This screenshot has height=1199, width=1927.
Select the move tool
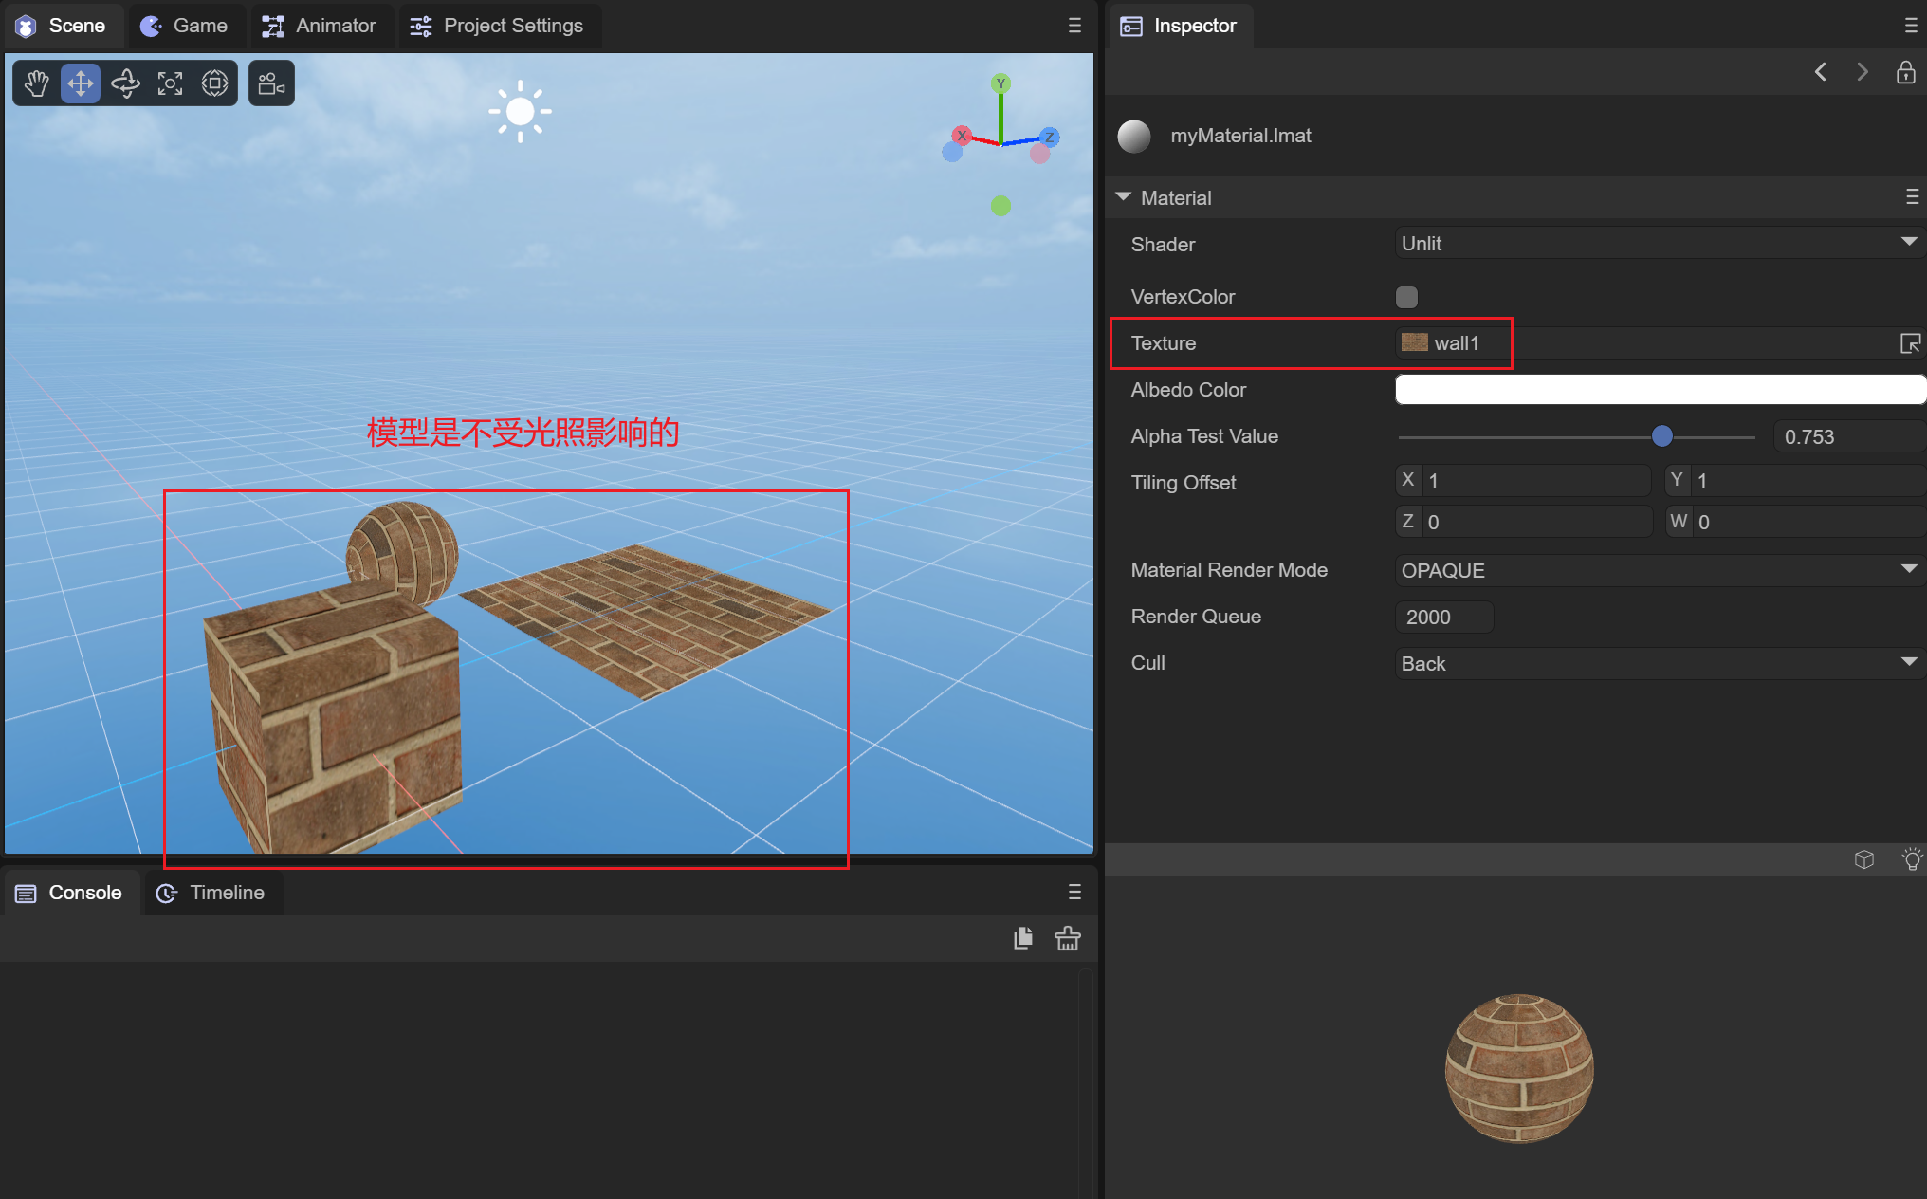81,83
